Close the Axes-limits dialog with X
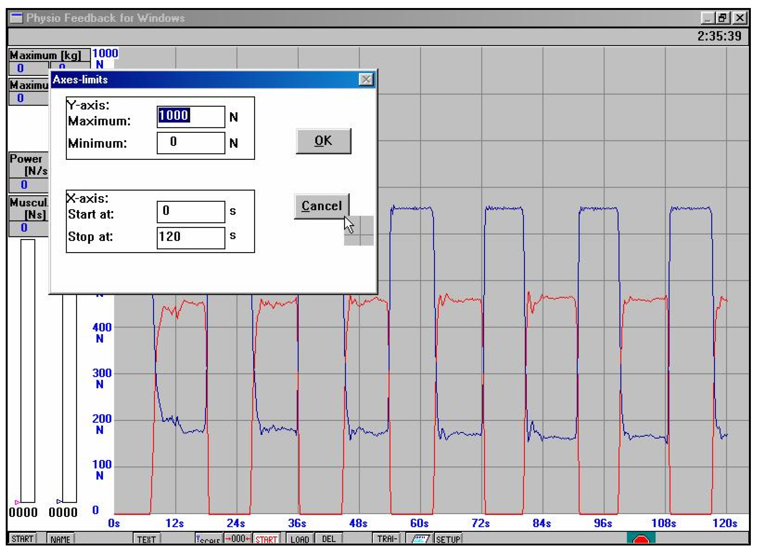 click(x=366, y=79)
